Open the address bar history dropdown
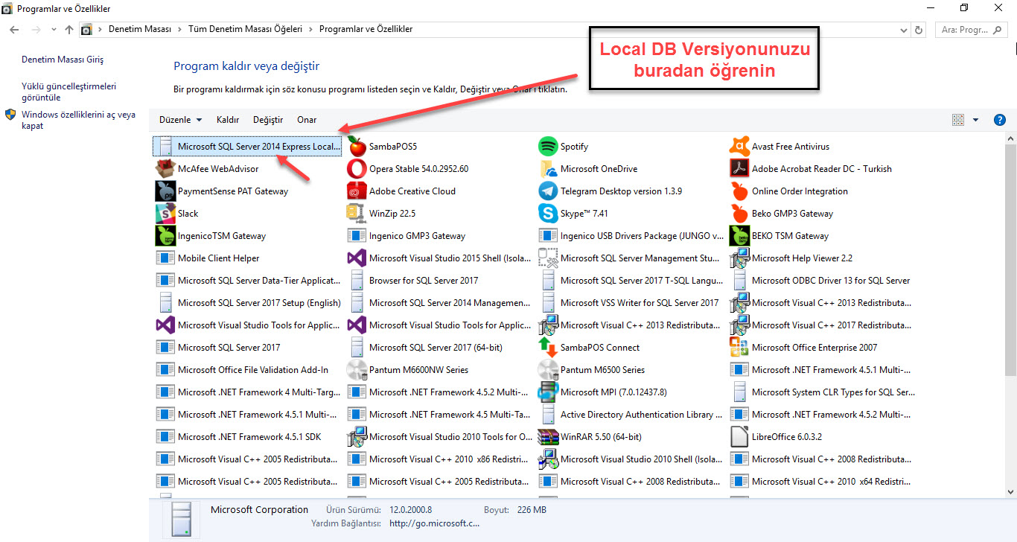 (903, 28)
